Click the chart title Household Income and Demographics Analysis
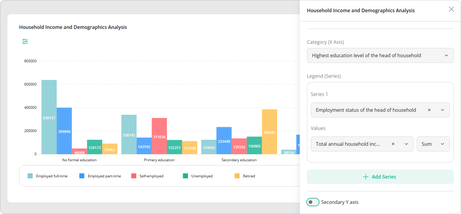The height and width of the screenshot is (214, 461). tap(73, 27)
